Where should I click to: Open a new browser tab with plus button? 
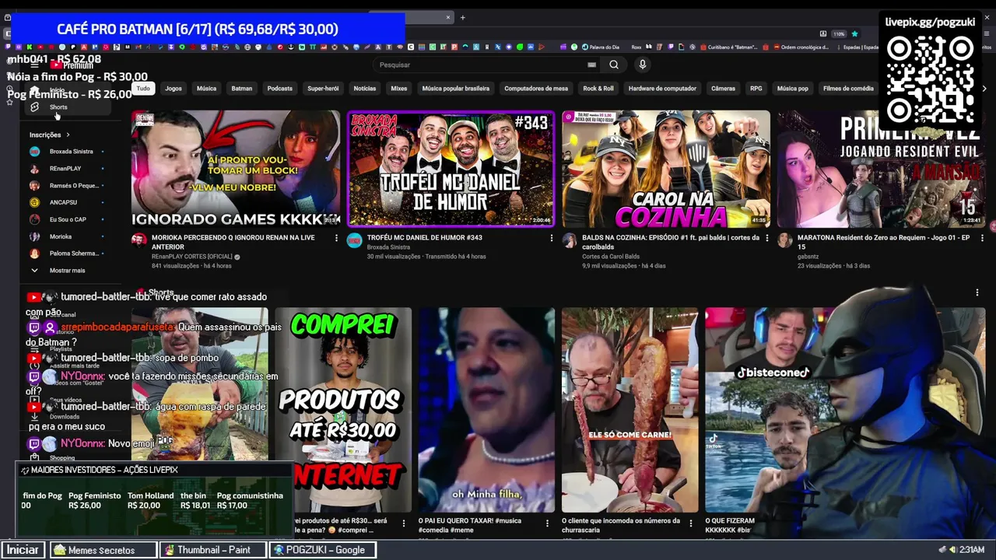pos(462,17)
